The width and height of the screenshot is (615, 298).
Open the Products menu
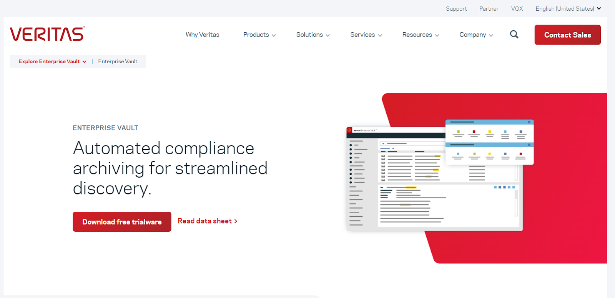(259, 35)
